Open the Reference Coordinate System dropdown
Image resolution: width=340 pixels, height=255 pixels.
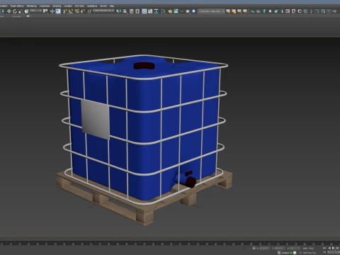[x=36, y=11]
